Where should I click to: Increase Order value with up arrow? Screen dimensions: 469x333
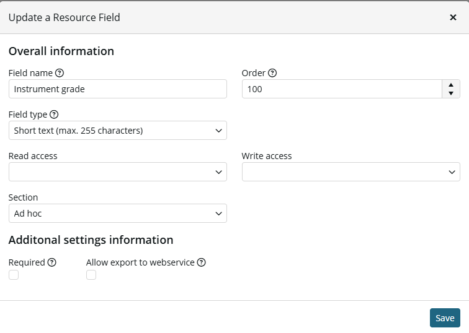click(451, 85)
